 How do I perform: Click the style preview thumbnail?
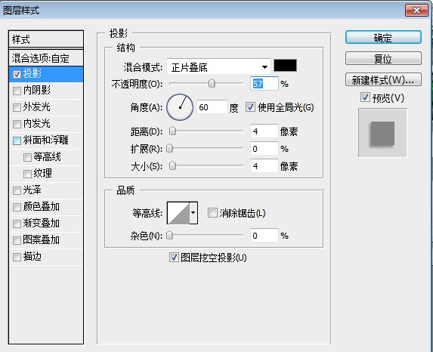[382, 133]
